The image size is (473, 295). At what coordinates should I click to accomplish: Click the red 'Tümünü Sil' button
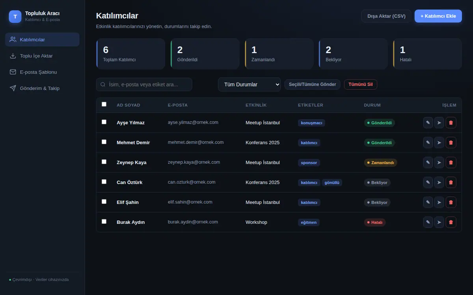(x=361, y=85)
